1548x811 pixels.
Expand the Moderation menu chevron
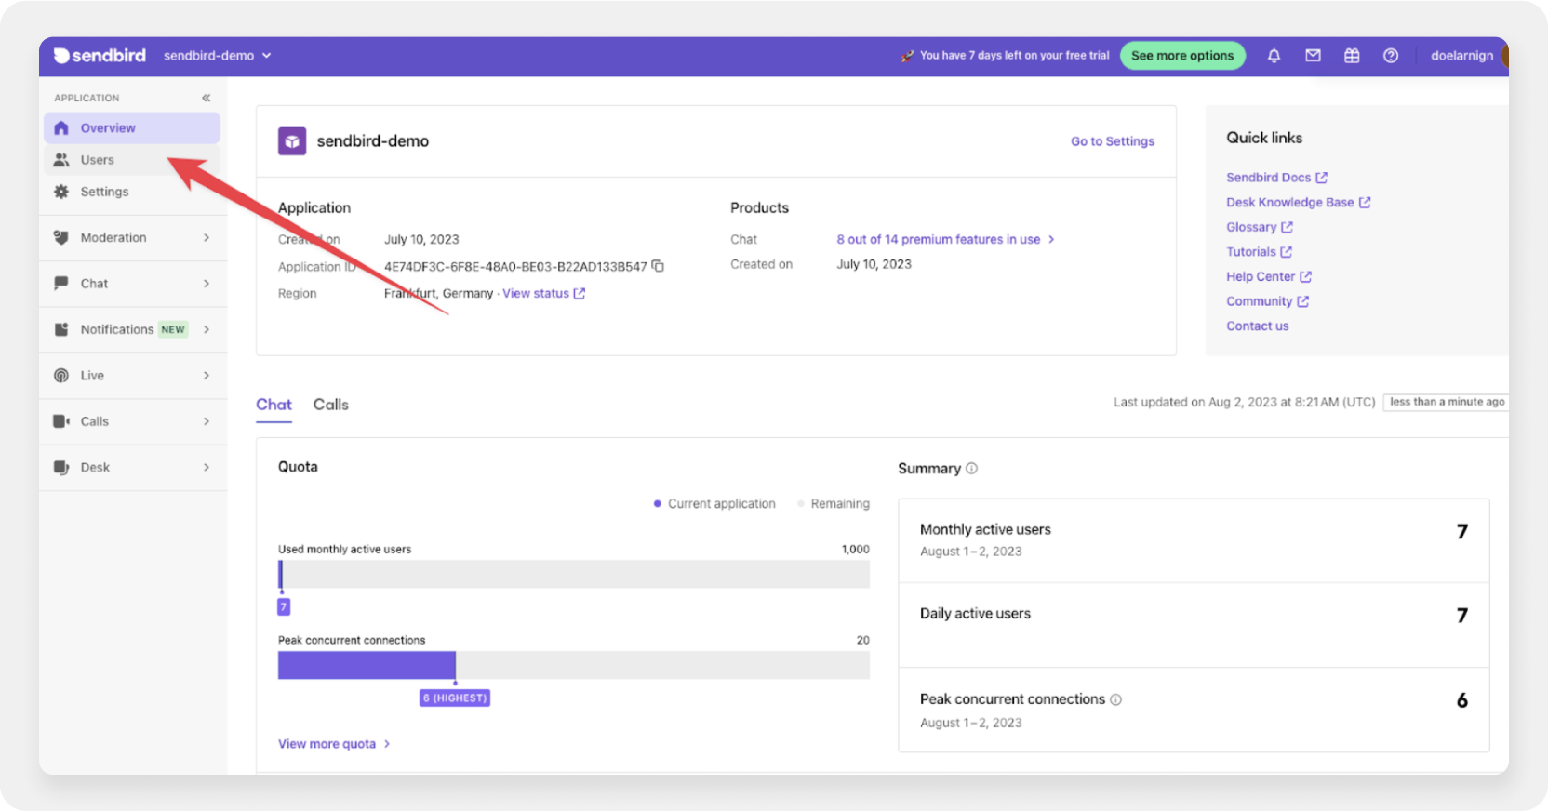pos(207,237)
